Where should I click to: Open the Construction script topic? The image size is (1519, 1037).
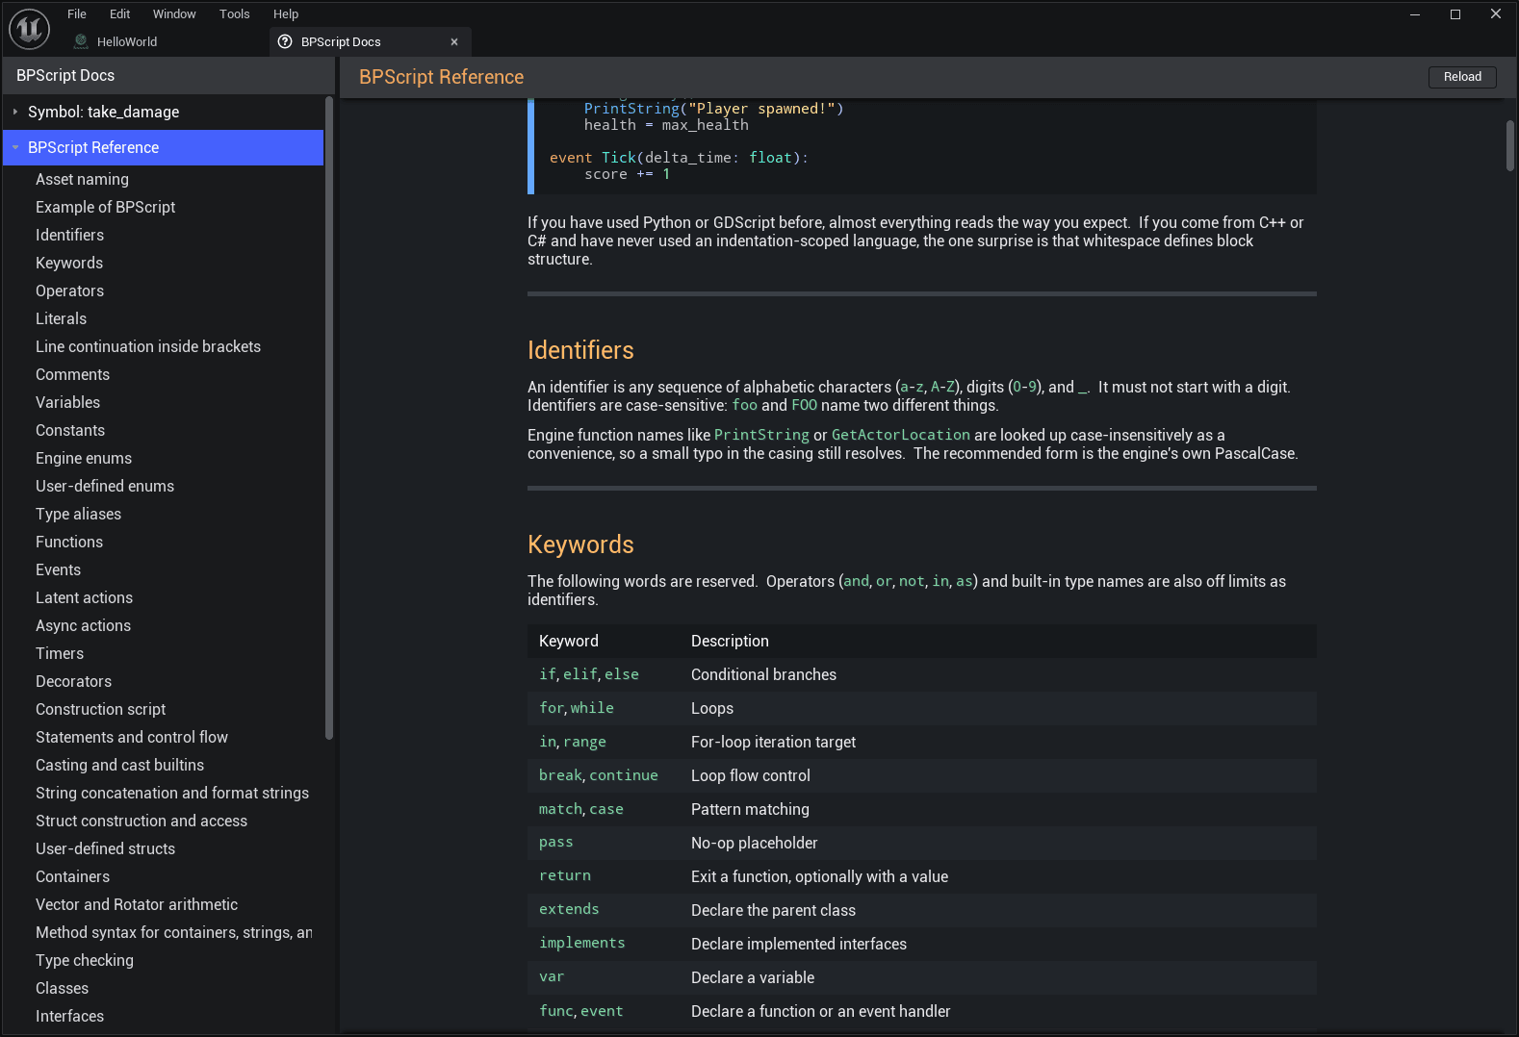pos(100,709)
